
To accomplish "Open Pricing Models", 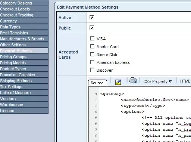I will point(24,63).
